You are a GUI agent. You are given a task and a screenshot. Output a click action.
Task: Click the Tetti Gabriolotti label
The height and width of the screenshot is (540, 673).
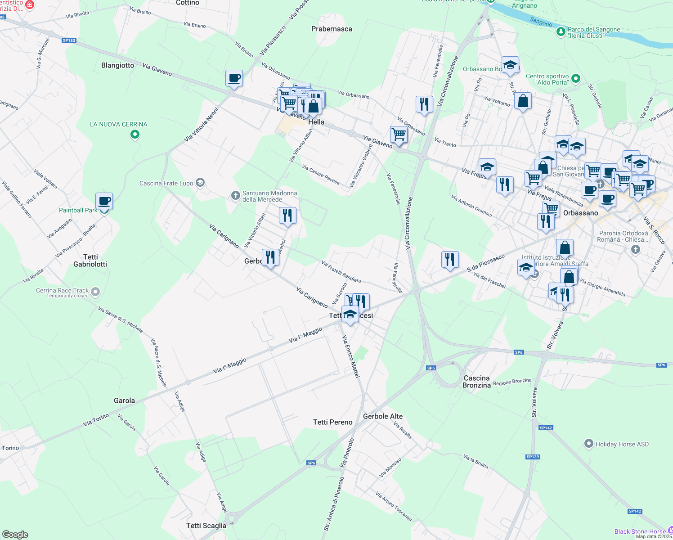point(90,261)
